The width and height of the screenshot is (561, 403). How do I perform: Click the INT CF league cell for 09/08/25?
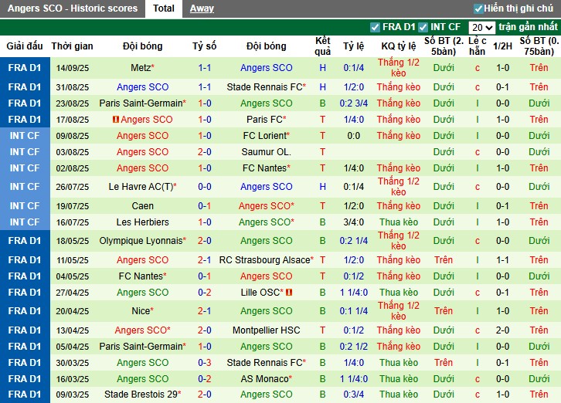tap(25, 136)
